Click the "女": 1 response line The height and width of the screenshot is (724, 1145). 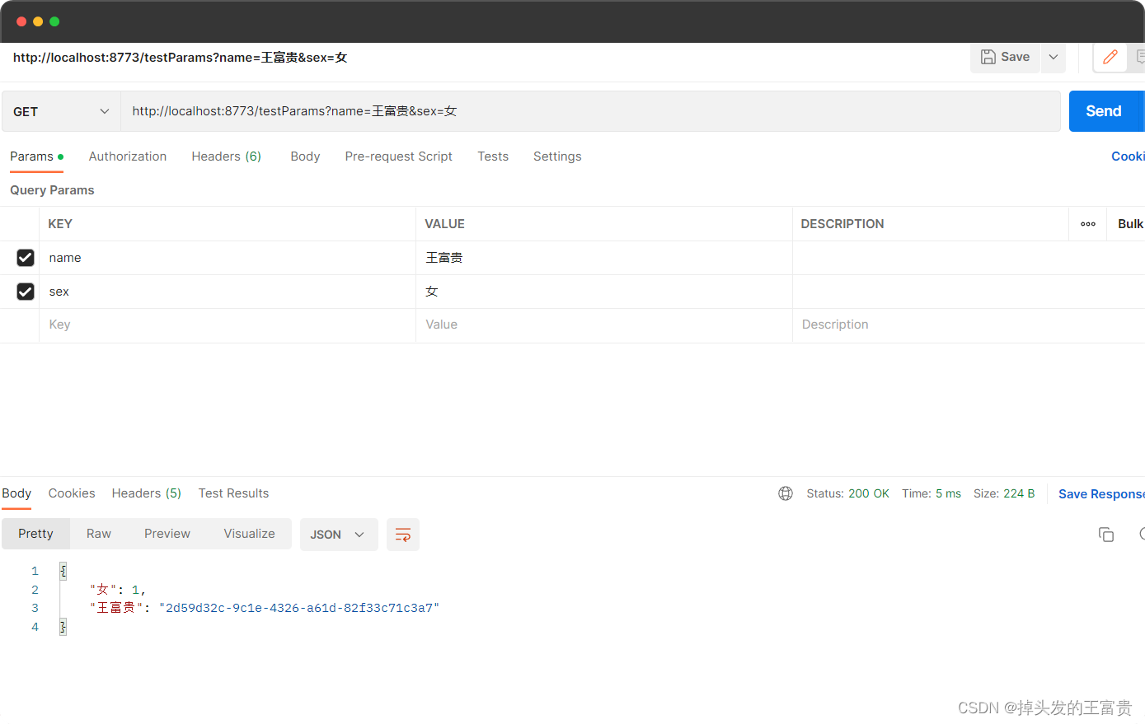[x=117, y=590]
